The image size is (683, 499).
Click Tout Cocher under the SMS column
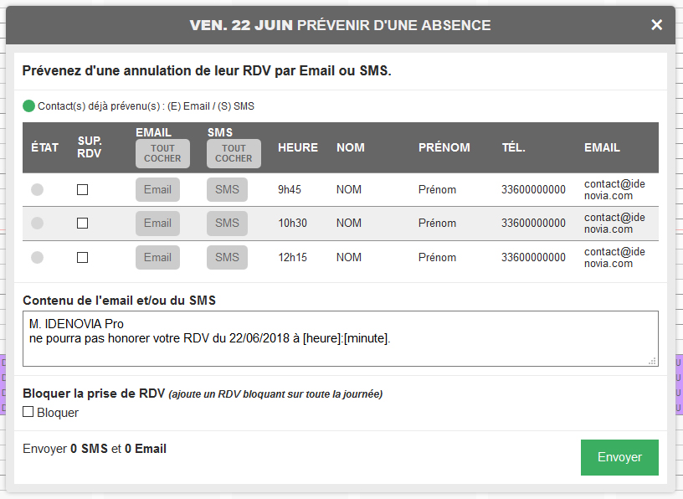click(x=234, y=153)
